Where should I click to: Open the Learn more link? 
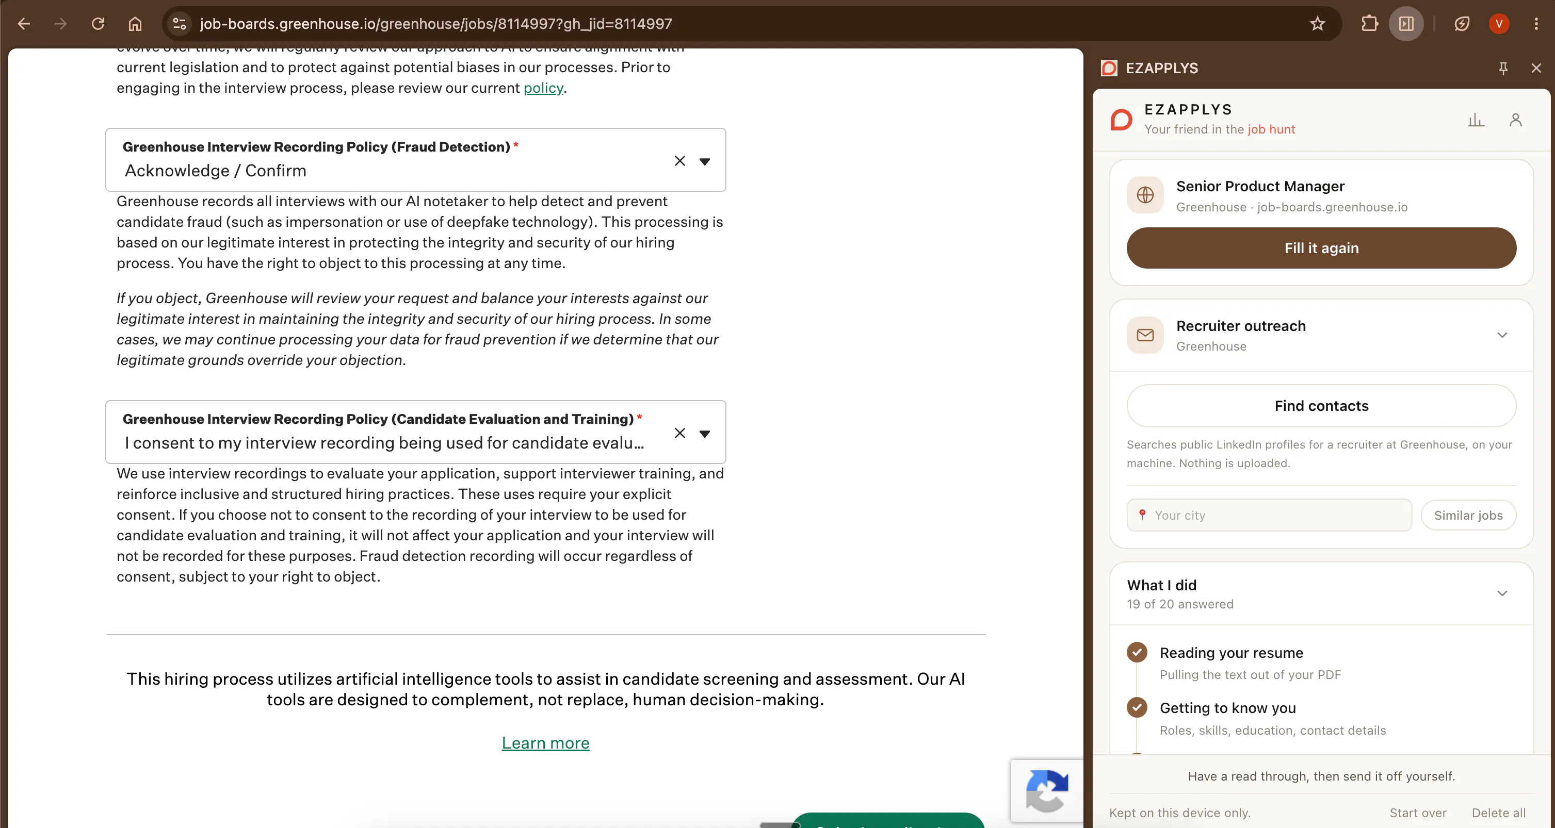point(546,742)
